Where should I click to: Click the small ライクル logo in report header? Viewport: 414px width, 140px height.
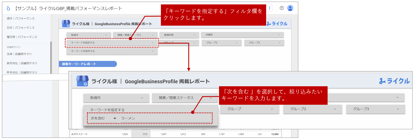pos(277,24)
